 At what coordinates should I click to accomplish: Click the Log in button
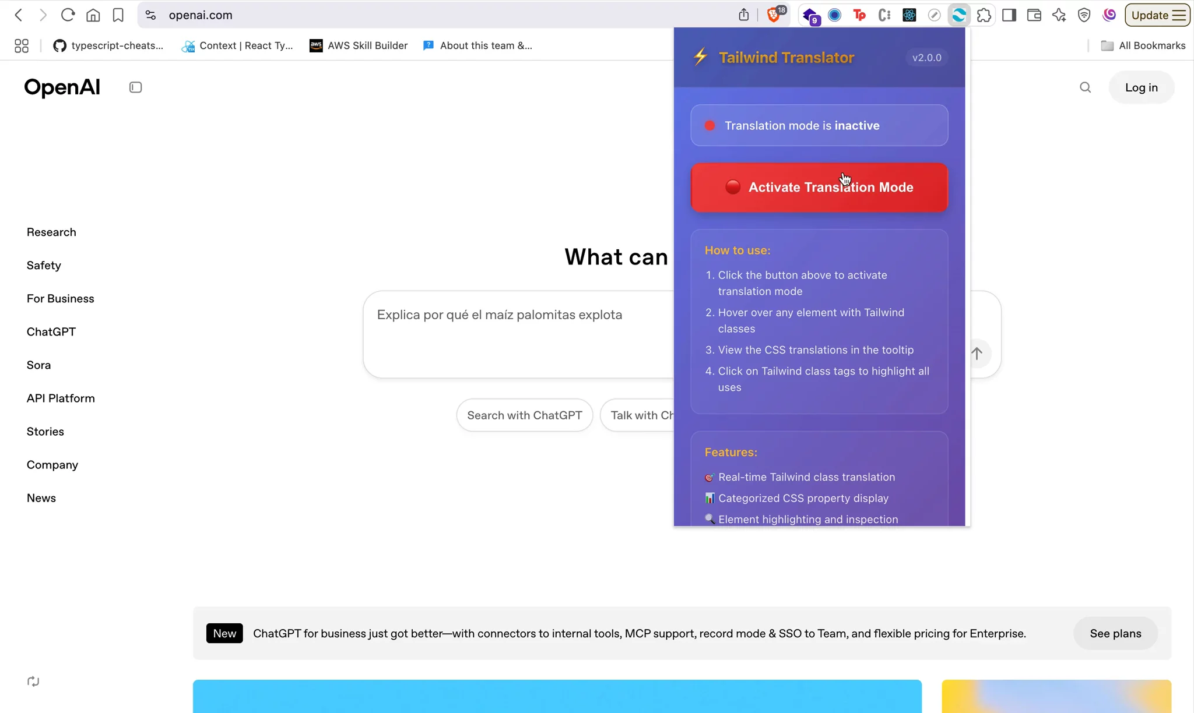tap(1141, 87)
